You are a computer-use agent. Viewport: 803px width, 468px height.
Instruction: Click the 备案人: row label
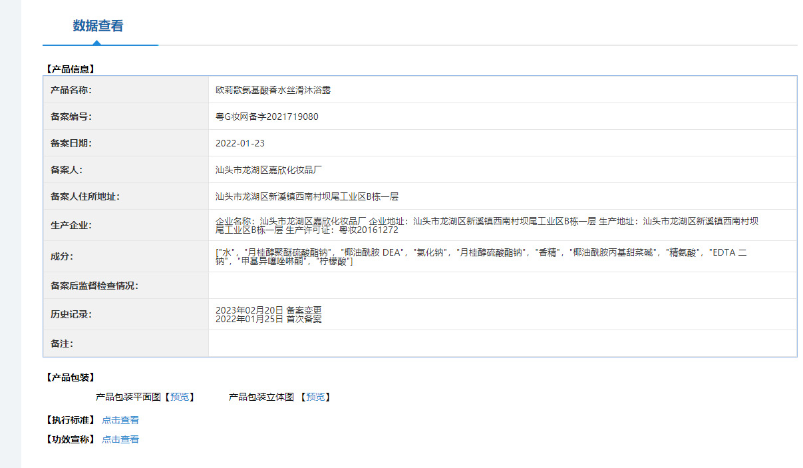tap(67, 170)
